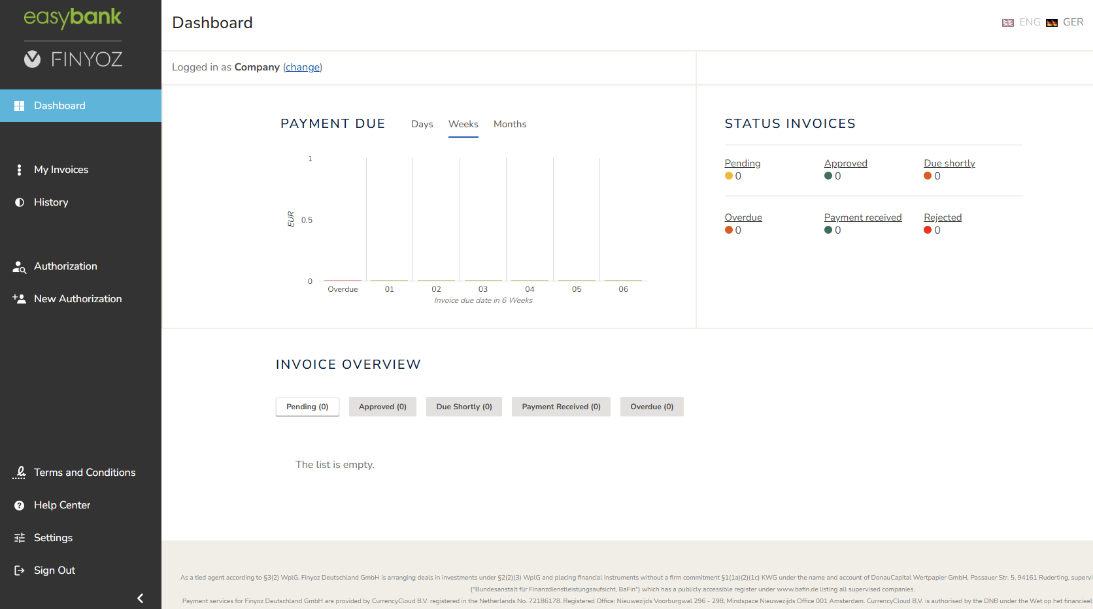Click the History half-circle icon
This screenshot has height=609, width=1093.
(x=20, y=202)
